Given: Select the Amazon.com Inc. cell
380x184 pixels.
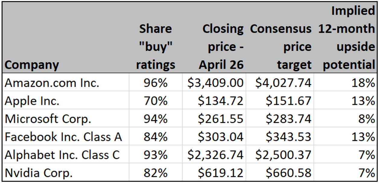Looking at the screenshot, I should pyautogui.click(x=52, y=83).
